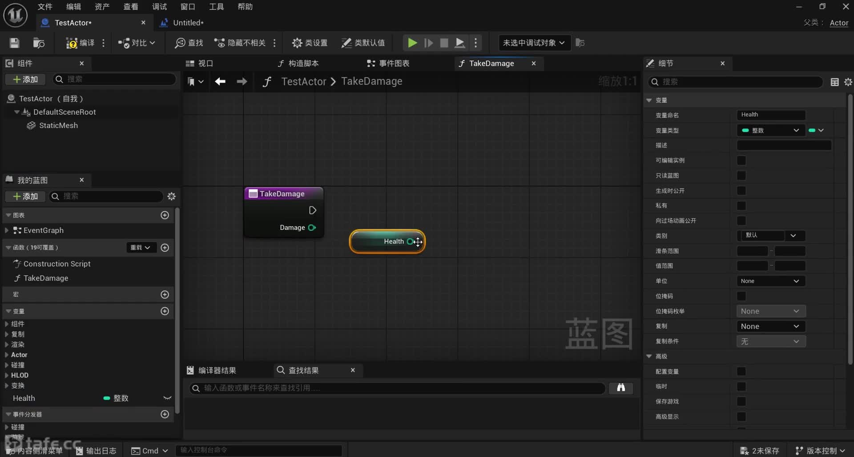The image size is (854, 457).
Task: Add a new event dispatcher plus icon
Action: click(x=165, y=414)
